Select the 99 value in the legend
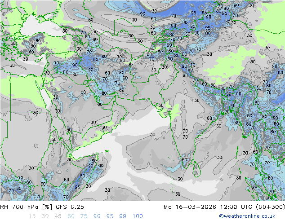The width and height of the screenshot is (285, 220). pos(123,216)
